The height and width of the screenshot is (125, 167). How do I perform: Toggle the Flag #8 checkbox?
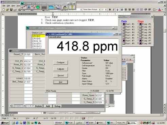click(141, 43)
